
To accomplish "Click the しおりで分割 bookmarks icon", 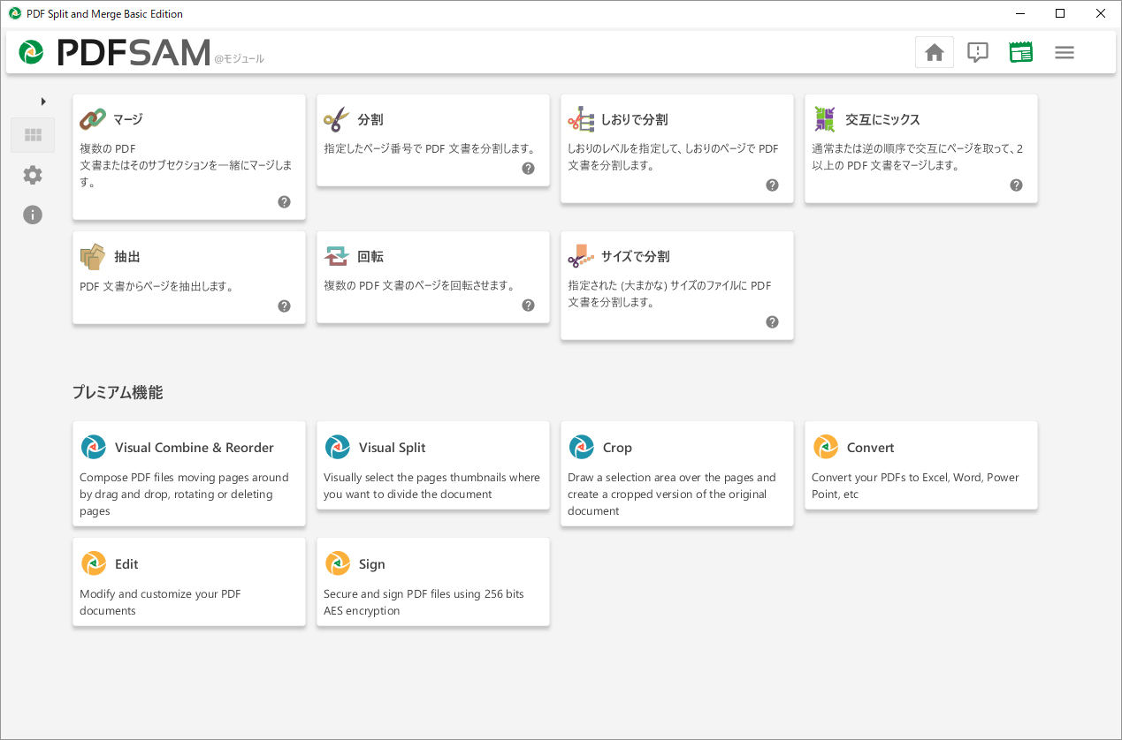I will coord(580,119).
